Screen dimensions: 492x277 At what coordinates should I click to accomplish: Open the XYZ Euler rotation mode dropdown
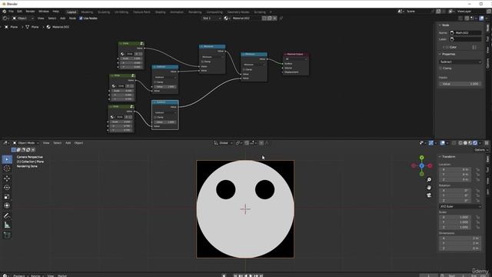pos(460,206)
